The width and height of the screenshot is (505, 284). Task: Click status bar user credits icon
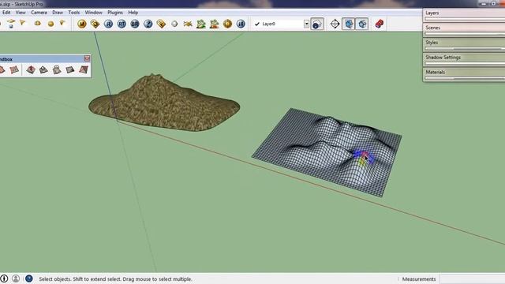[x=16, y=278]
